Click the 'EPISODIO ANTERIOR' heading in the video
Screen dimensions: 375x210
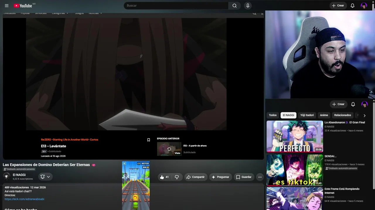coord(168,139)
